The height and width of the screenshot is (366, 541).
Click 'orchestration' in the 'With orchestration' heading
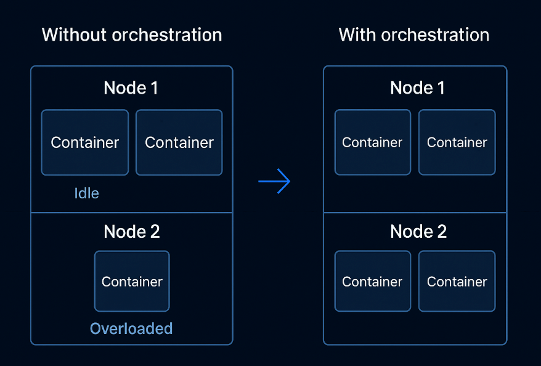[x=435, y=35]
